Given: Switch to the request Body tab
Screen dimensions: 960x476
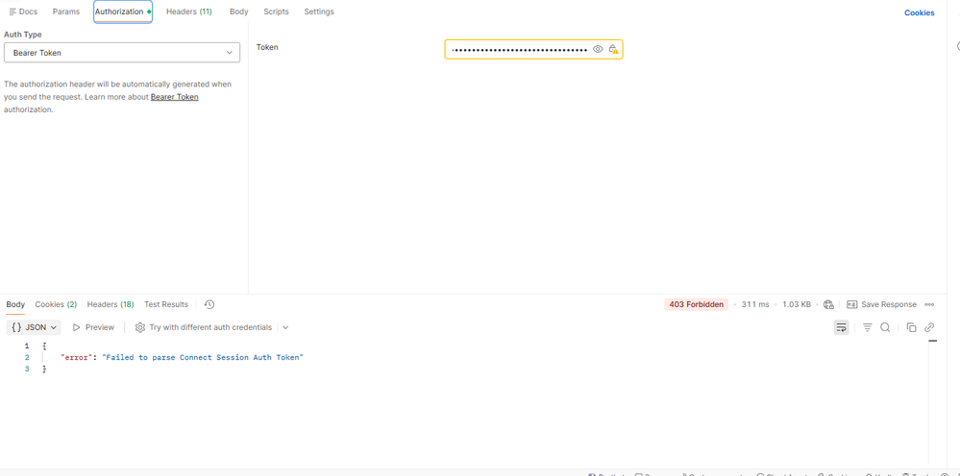Looking at the screenshot, I should [x=238, y=12].
